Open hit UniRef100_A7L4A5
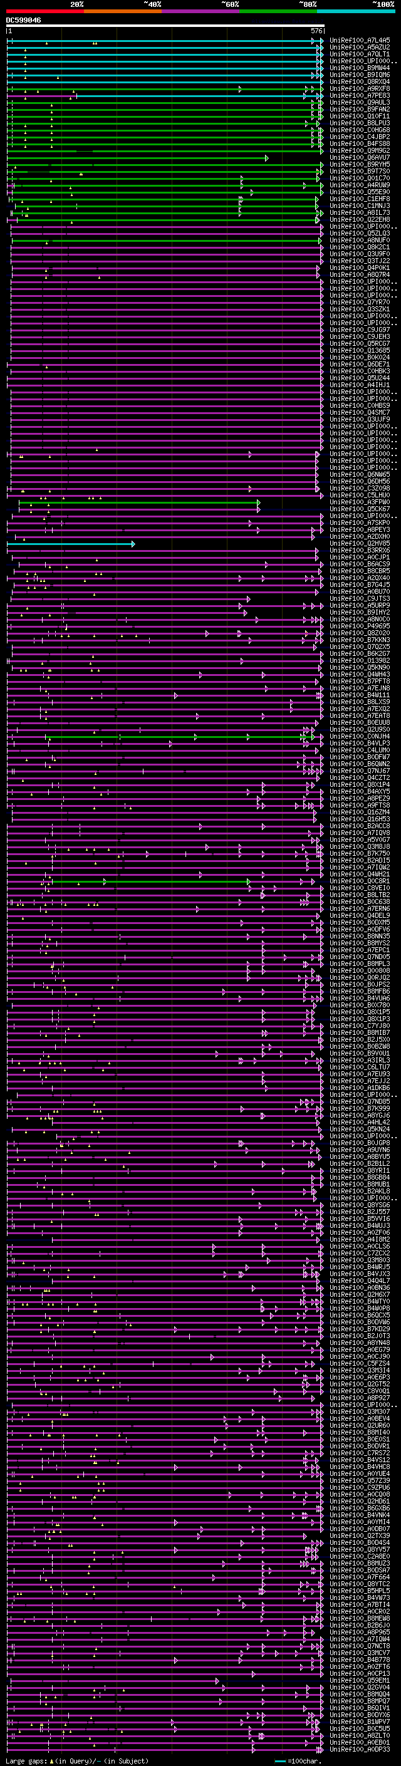This screenshot has height=1766, width=401. (x=359, y=41)
